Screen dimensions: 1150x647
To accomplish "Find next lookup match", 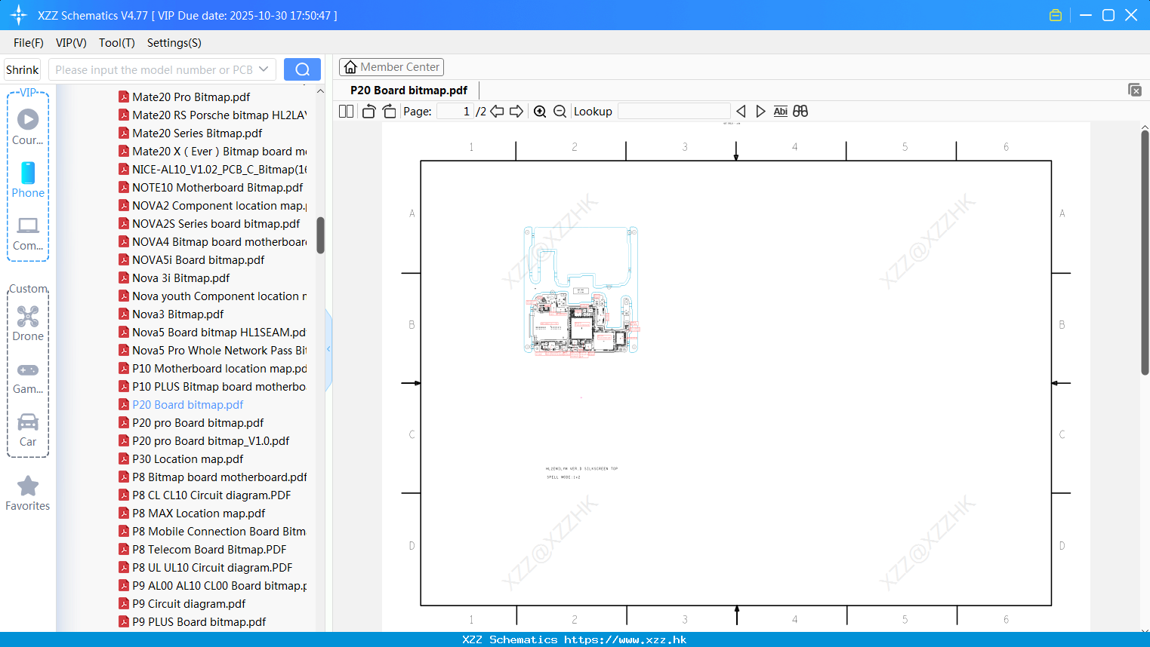I will (760, 111).
